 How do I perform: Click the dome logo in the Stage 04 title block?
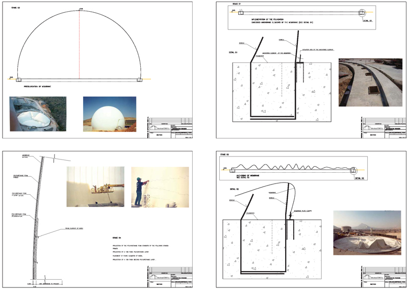pos(154,277)
